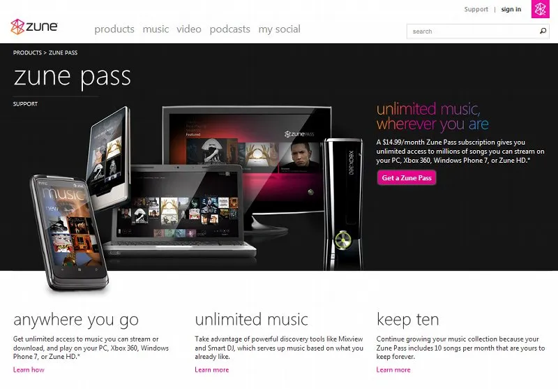This screenshot has height=389, width=558.
Task: Click the magnifier search icon
Action: tap(543, 31)
